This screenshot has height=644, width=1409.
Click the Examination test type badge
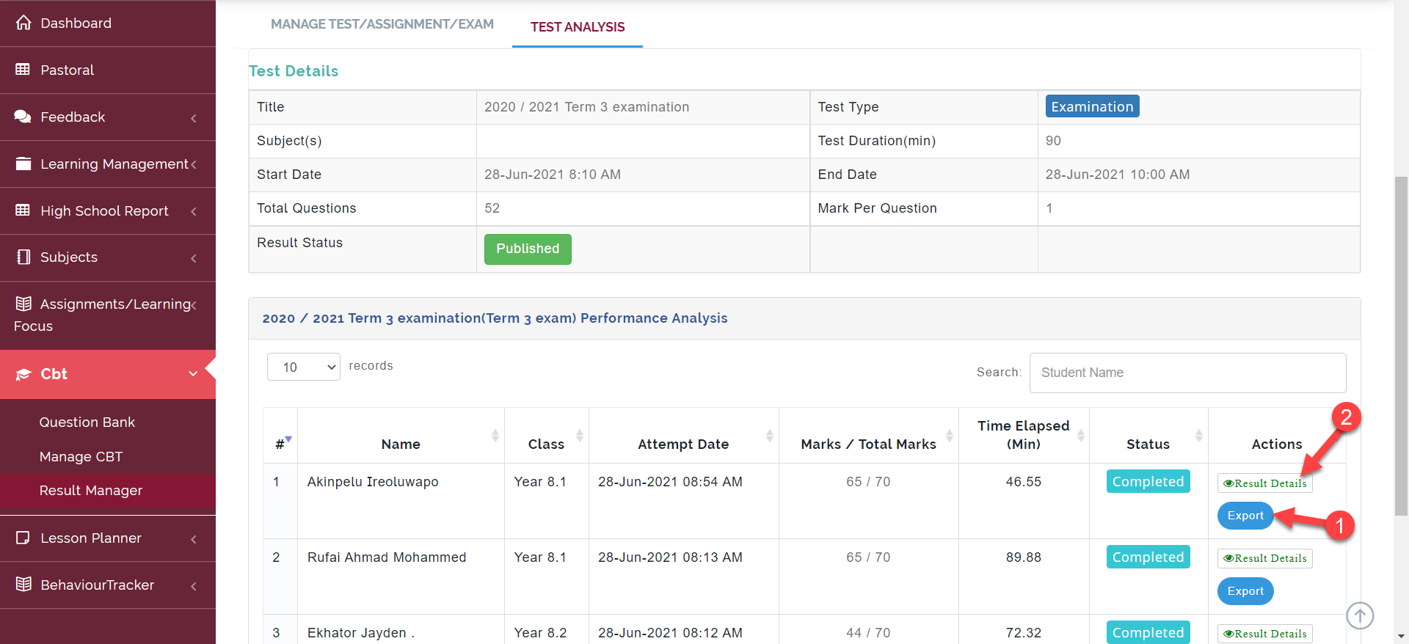pyautogui.click(x=1092, y=106)
